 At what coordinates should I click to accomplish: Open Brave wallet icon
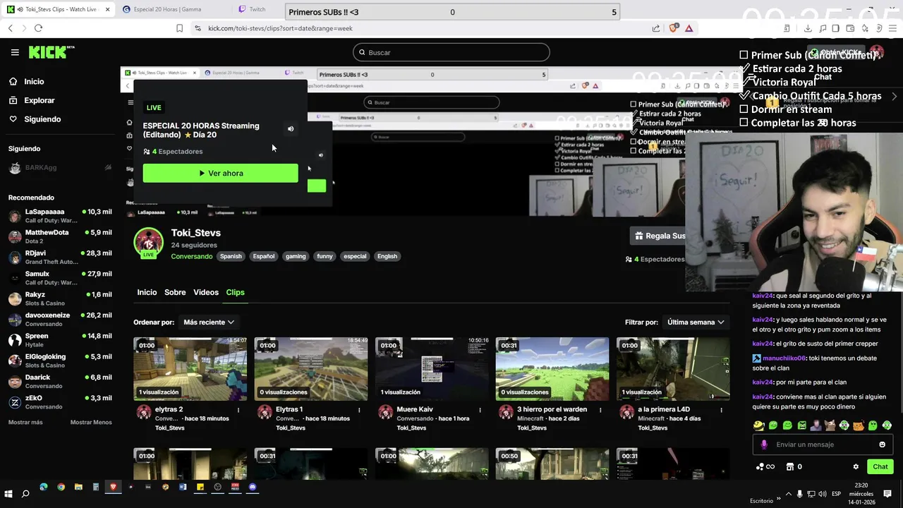tap(850, 28)
